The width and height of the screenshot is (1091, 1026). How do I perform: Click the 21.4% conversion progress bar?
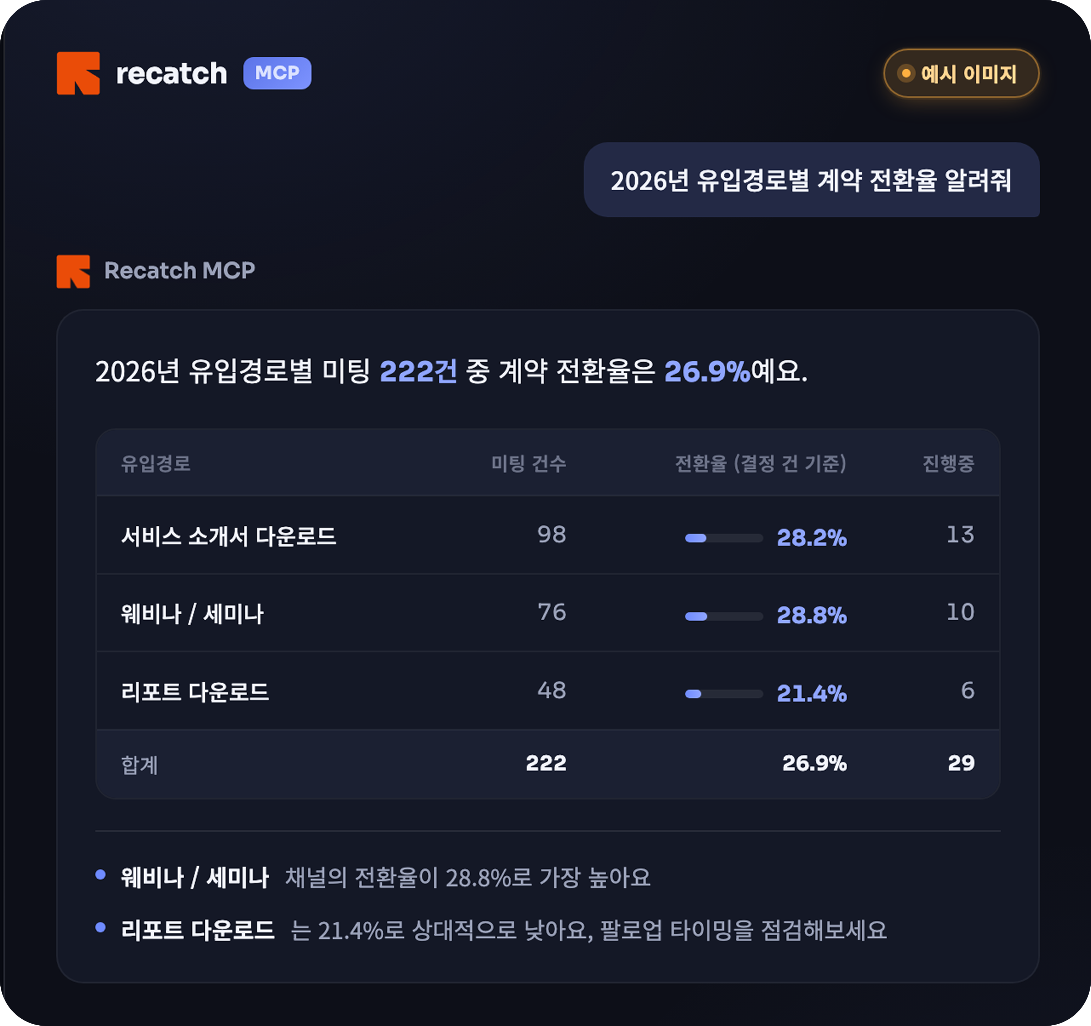coord(723,694)
